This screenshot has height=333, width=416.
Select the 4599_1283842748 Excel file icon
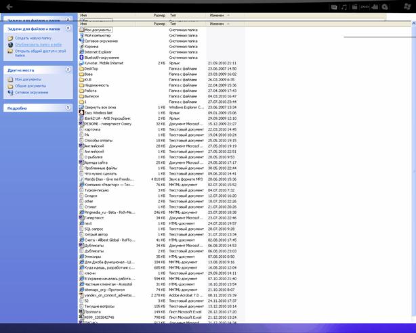click(x=81, y=317)
